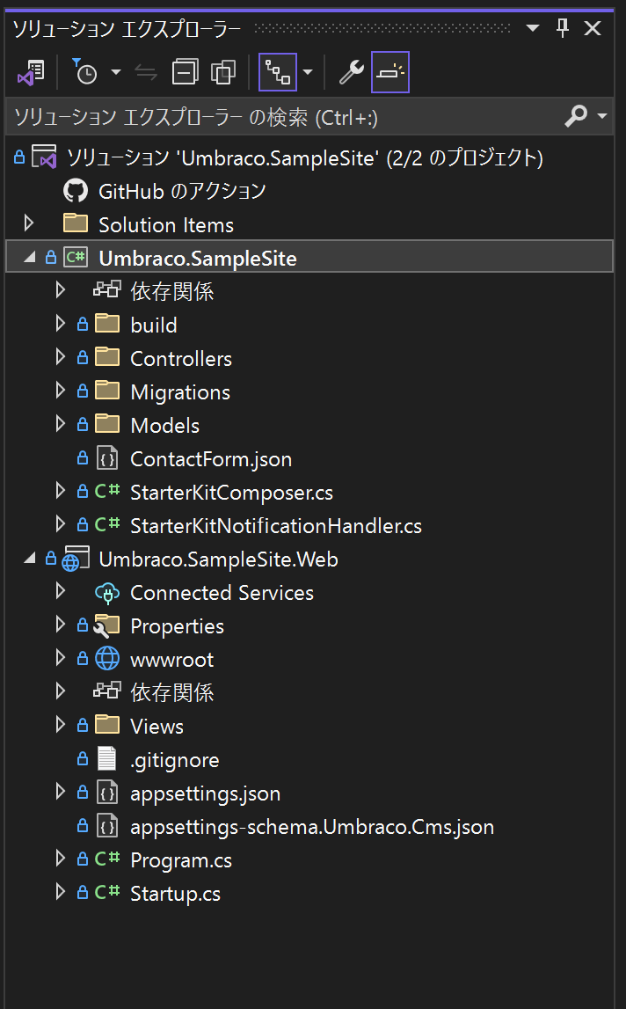Collapse the Umbraco.SampleSite.Web project
Screen dimensions: 626x1009
coord(29,559)
